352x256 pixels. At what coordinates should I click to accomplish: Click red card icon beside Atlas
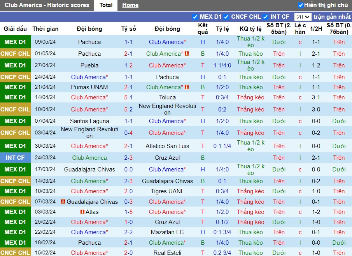tap(82, 212)
